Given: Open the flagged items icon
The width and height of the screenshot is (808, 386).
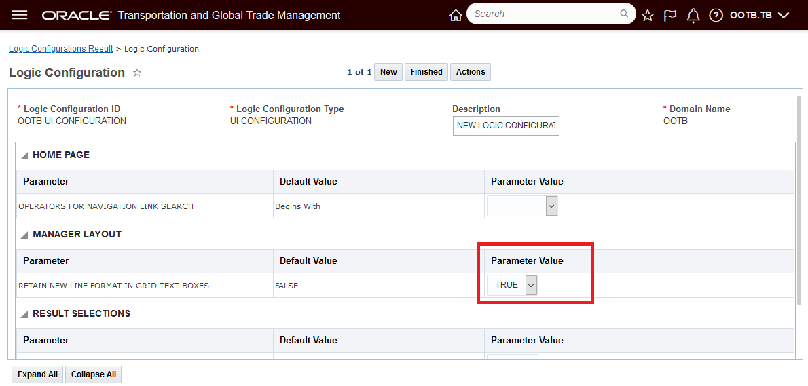Looking at the screenshot, I should 670,16.
